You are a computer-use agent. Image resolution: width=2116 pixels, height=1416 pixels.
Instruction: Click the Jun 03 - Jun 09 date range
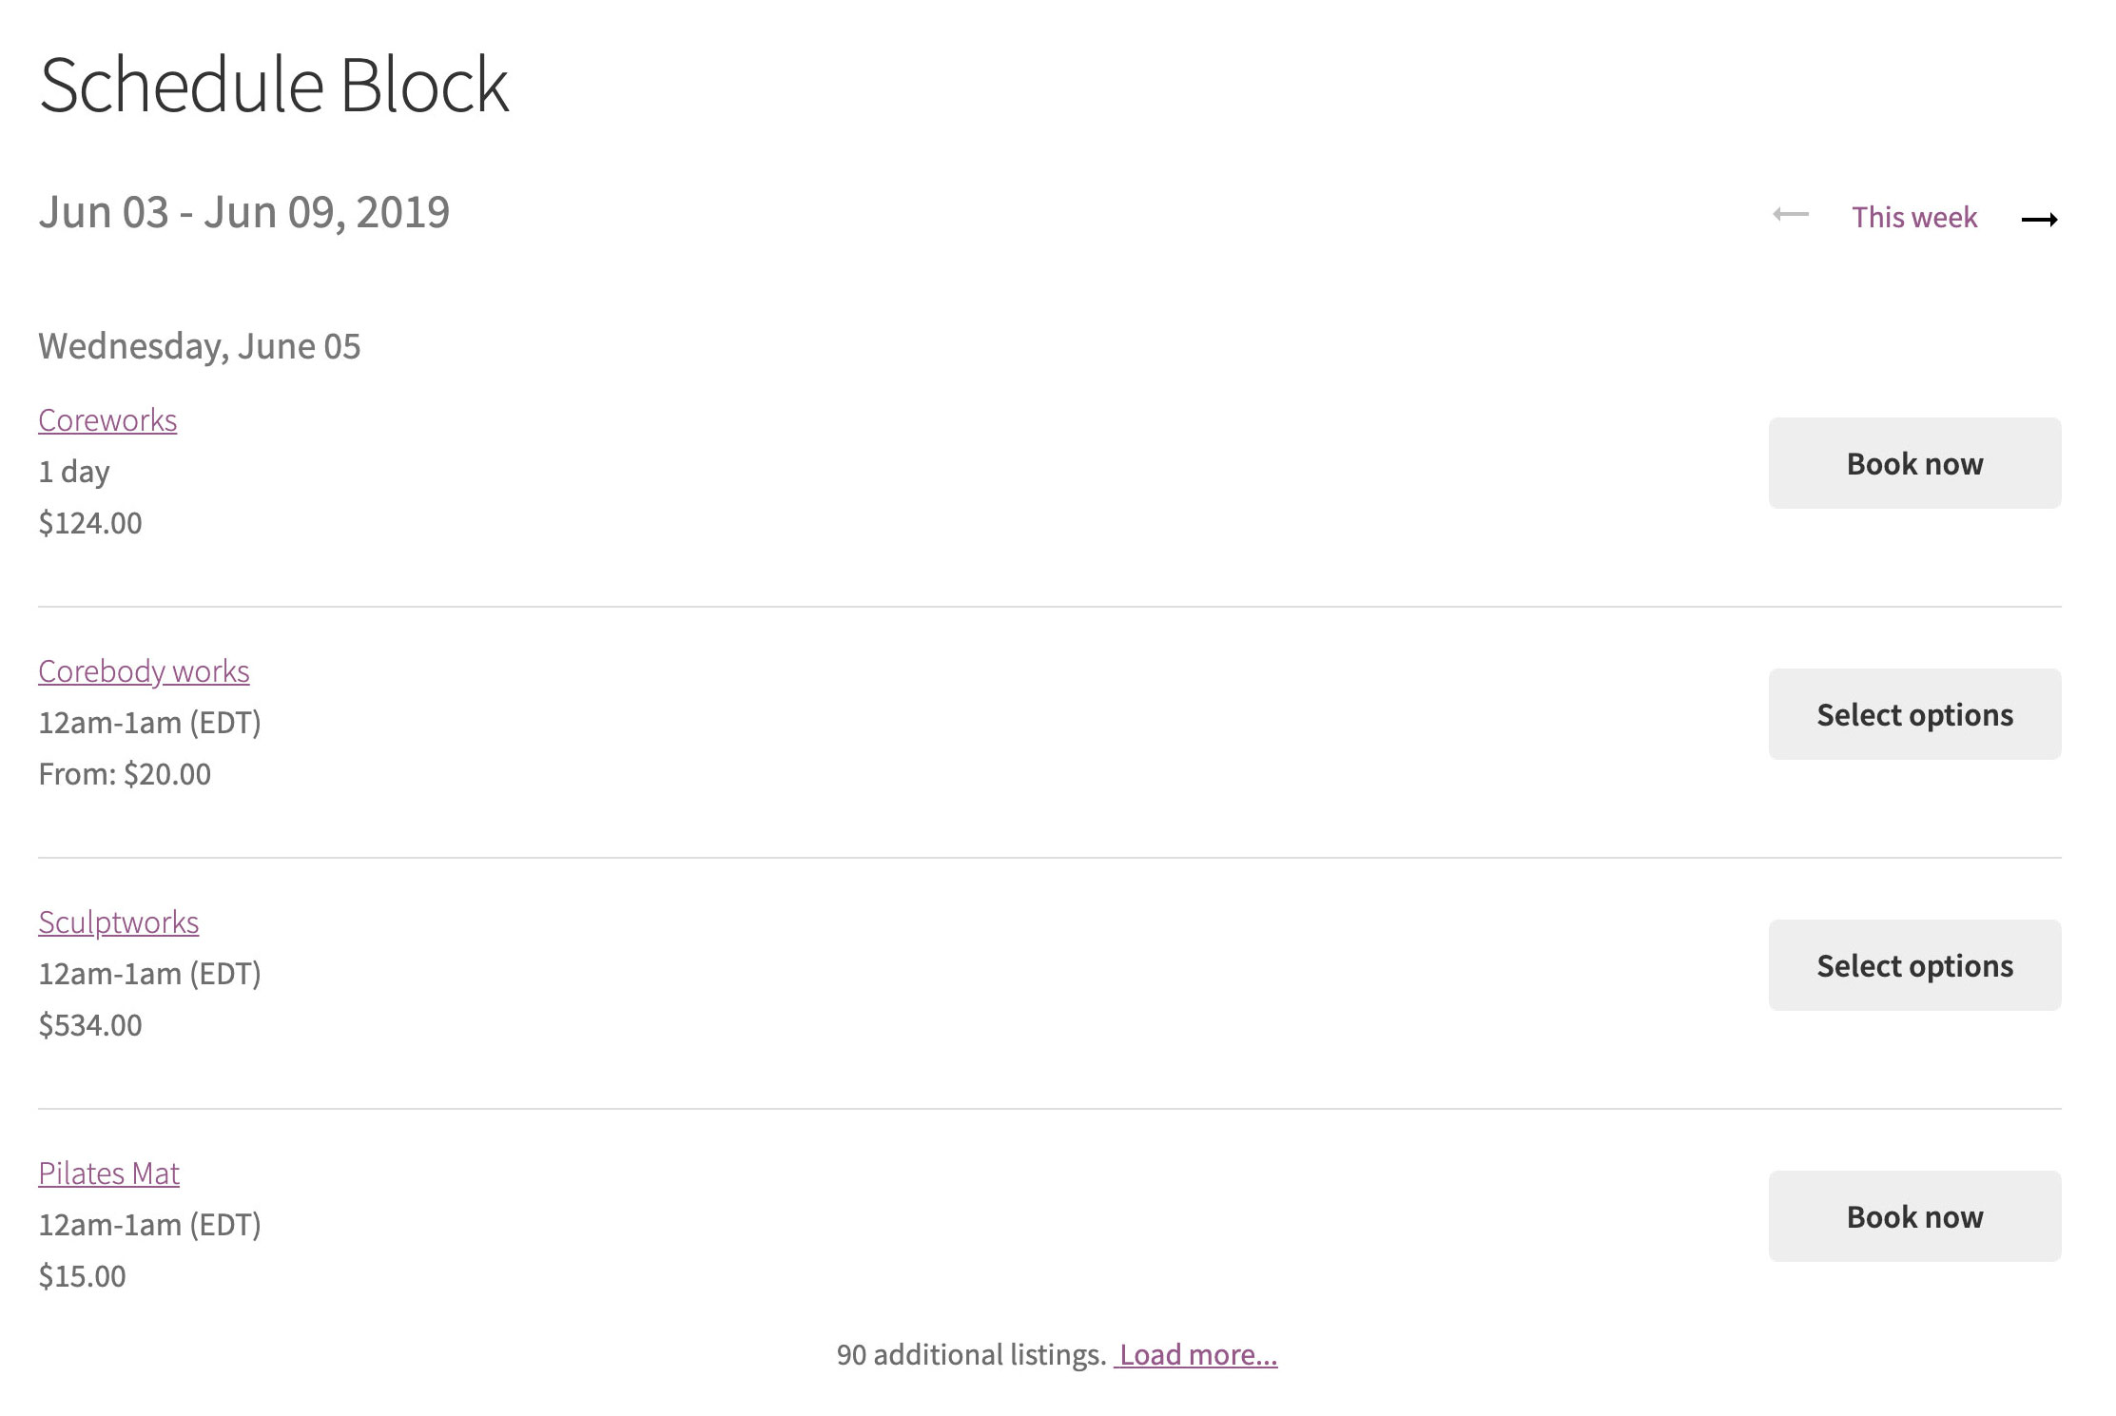(244, 212)
